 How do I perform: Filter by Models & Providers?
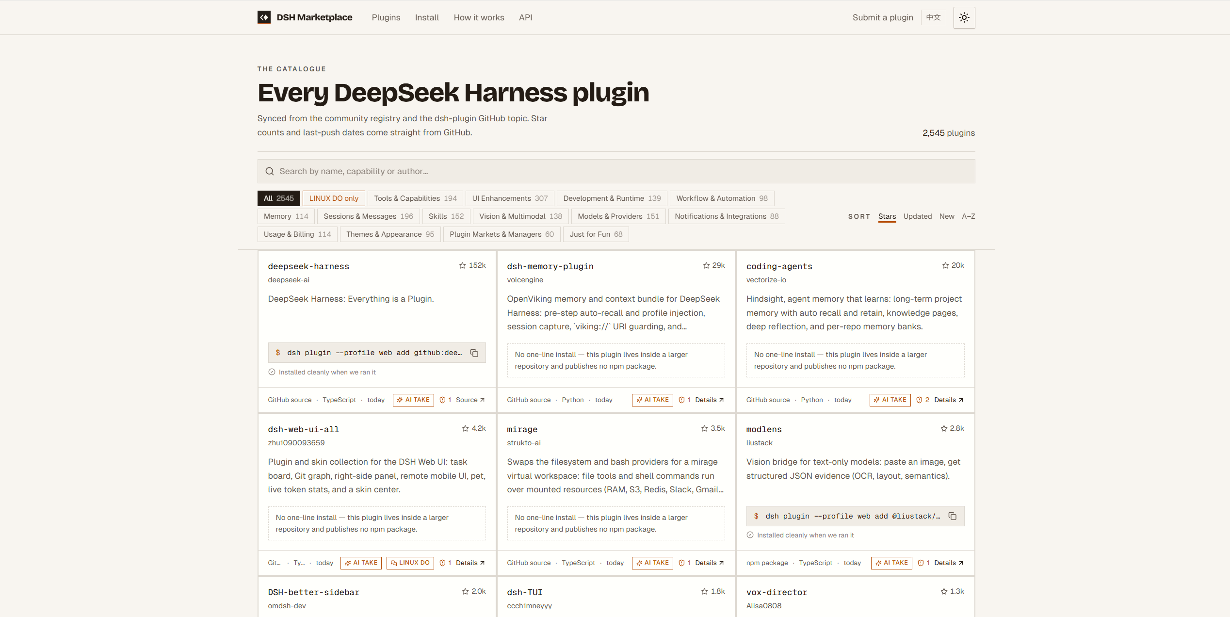point(618,216)
